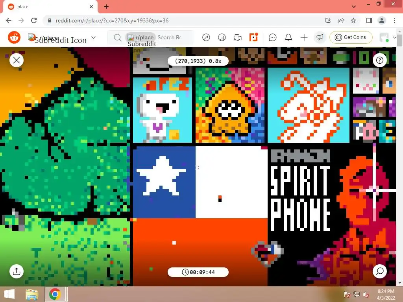Open the user profile menu dropdown
Viewport: 403px width, 302px height.
(x=388, y=37)
